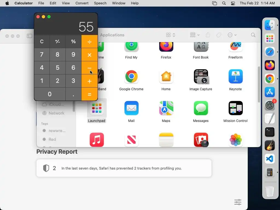The image size is (280, 210).
Task: Open Control Center in the menu bar
Action: coord(233,3)
